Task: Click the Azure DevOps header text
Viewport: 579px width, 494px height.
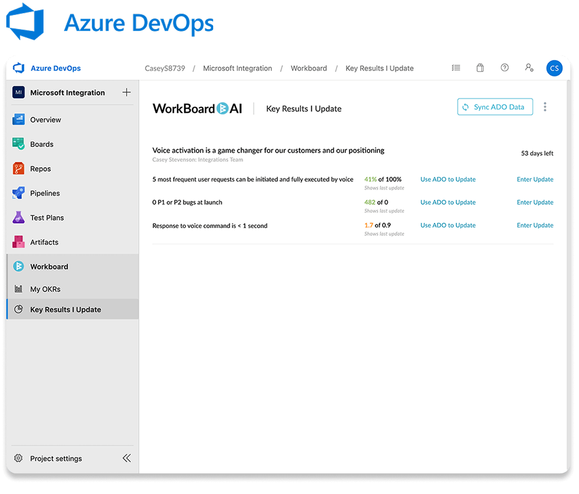Action: pyautogui.click(x=56, y=68)
